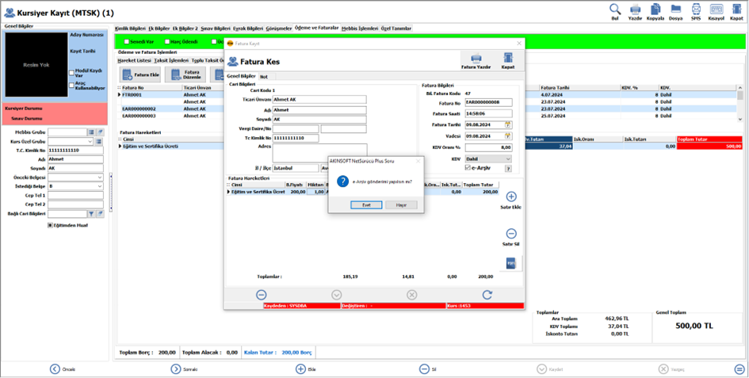Click the Fatura No field EAR00000008
The height and width of the screenshot is (378, 749).
pos(489,103)
